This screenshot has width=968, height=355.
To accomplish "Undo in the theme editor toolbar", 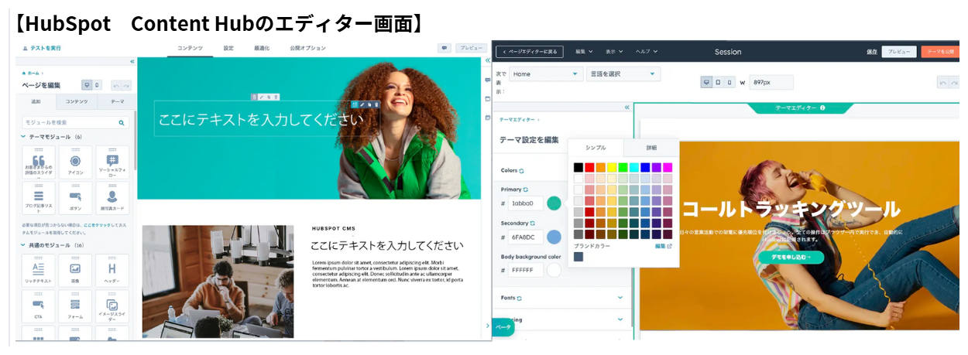I will coord(942,82).
